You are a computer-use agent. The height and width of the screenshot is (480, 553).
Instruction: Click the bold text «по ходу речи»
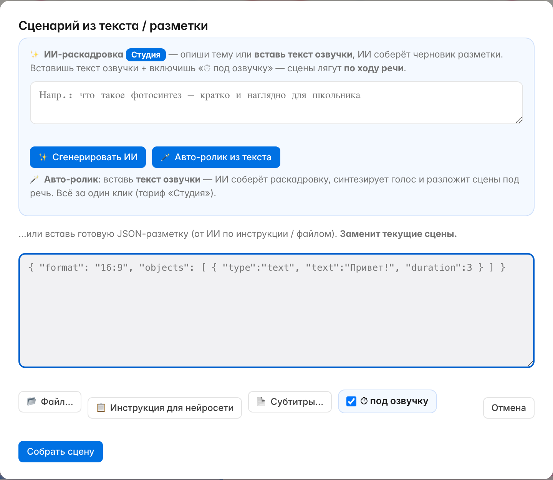click(x=374, y=68)
